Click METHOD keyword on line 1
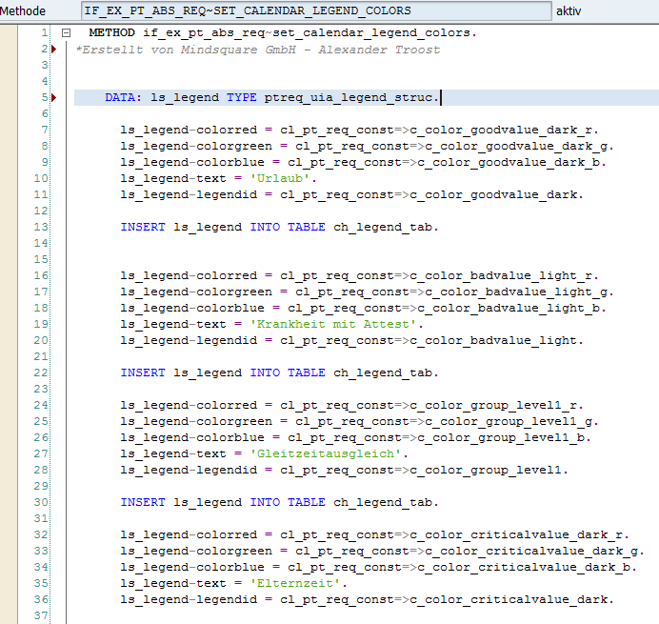 click(x=111, y=32)
